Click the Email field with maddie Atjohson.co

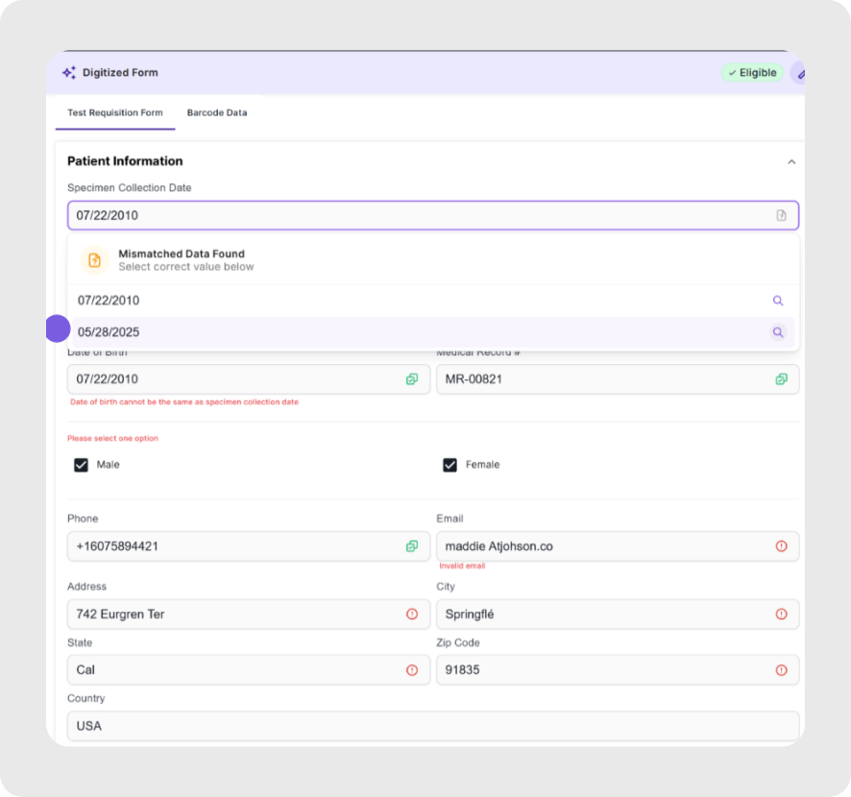[618, 546]
